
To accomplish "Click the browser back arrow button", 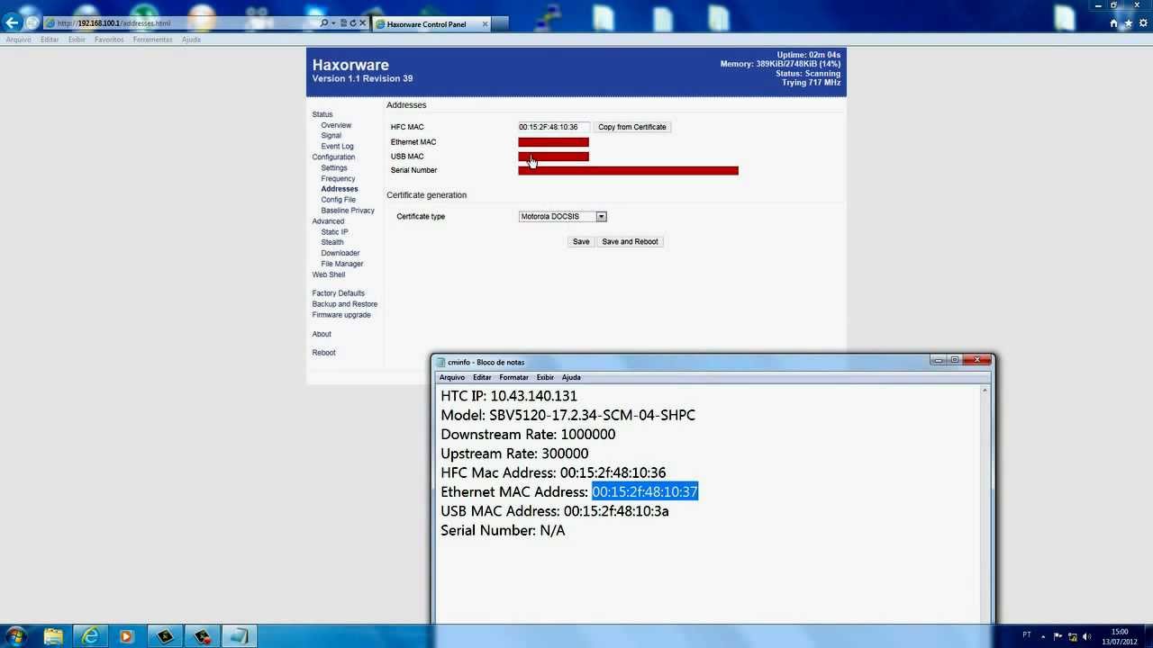I will coord(12,22).
